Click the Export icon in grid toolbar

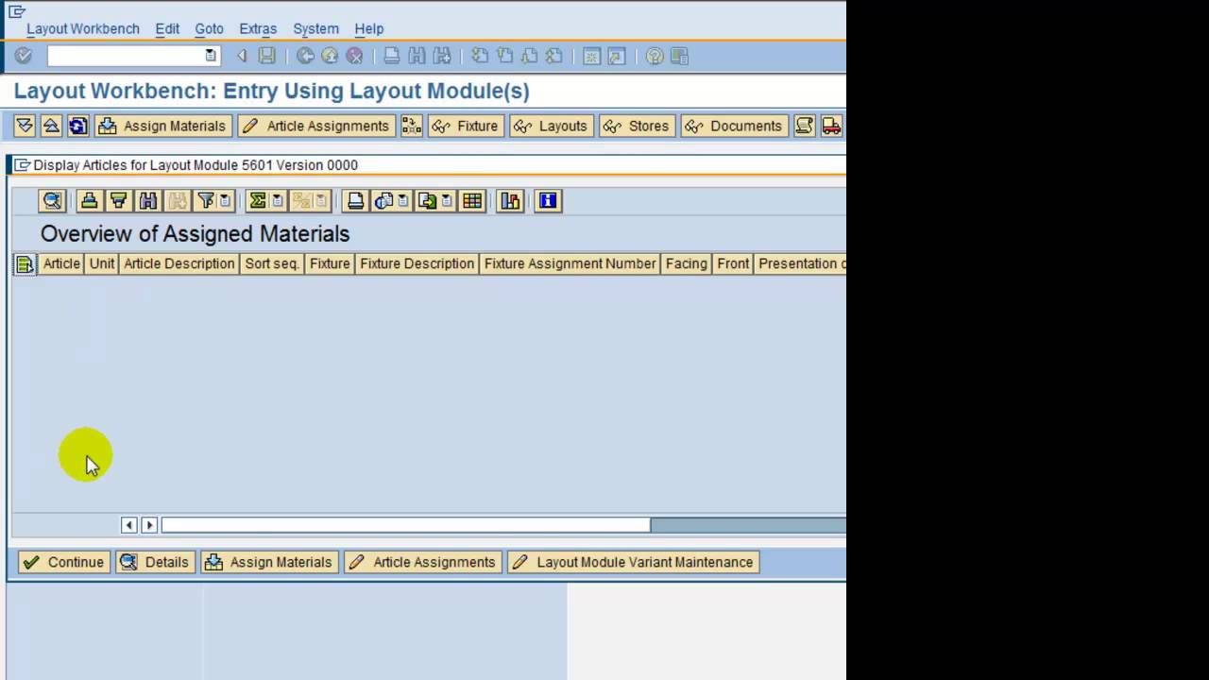[x=427, y=200]
